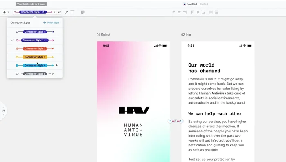This screenshot has width=286, height=162.
Task: Choose the gray dashed Connector Style 5
Action: pos(35,74)
